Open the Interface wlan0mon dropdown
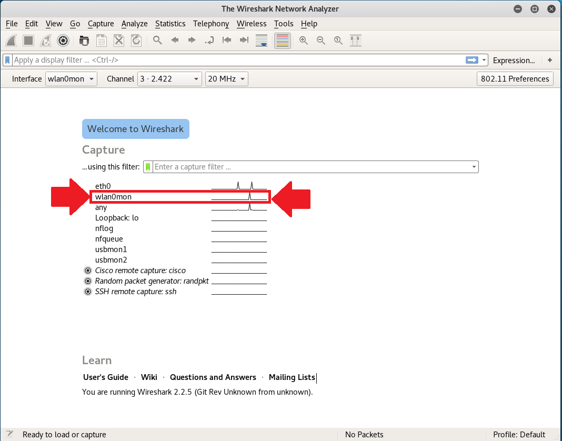 point(71,79)
